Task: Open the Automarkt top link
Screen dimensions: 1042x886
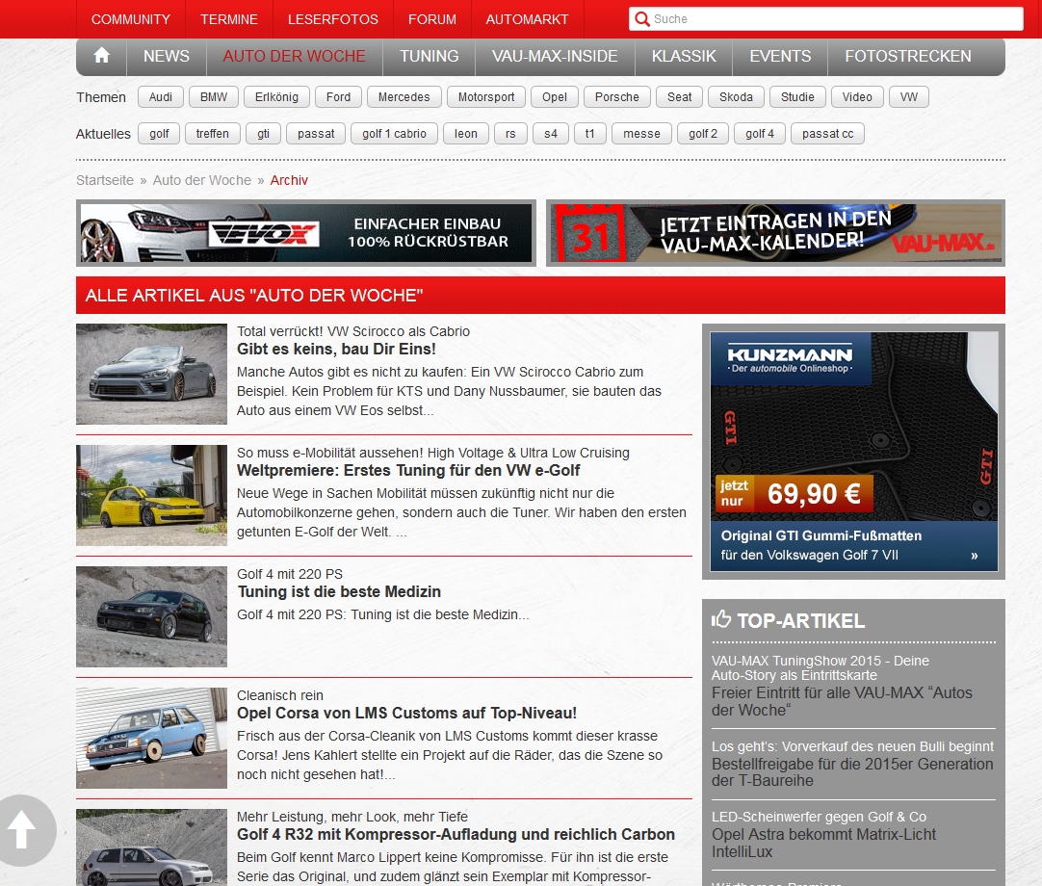Action: pyautogui.click(x=527, y=19)
